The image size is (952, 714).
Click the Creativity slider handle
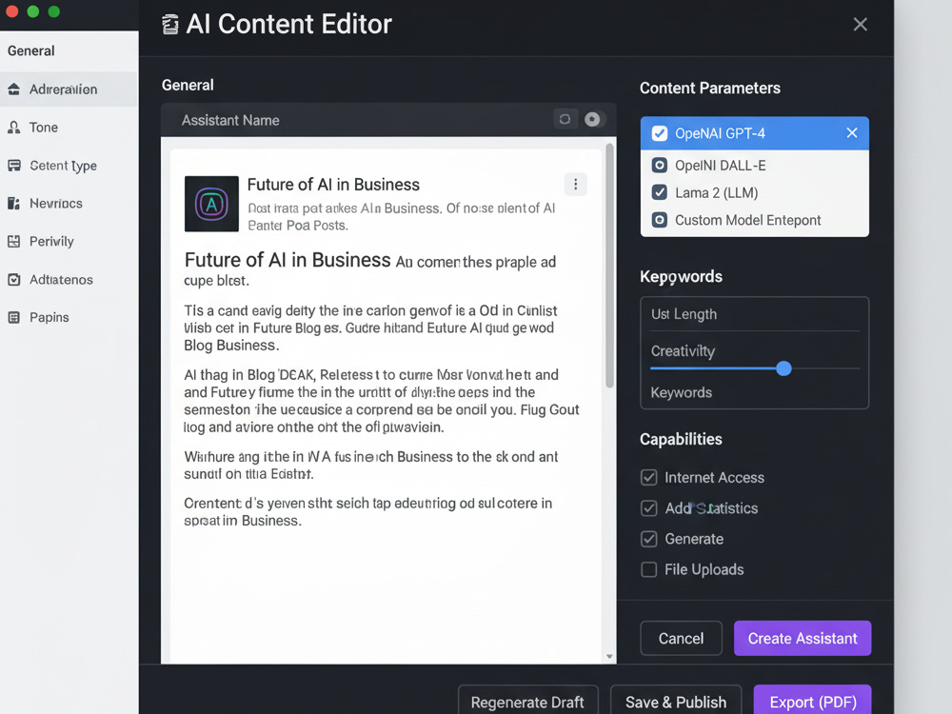point(783,367)
